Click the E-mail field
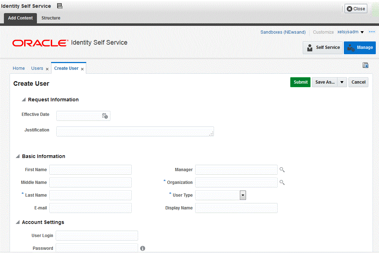The width and height of the screenshot is (379, 253). pos(90,208)
